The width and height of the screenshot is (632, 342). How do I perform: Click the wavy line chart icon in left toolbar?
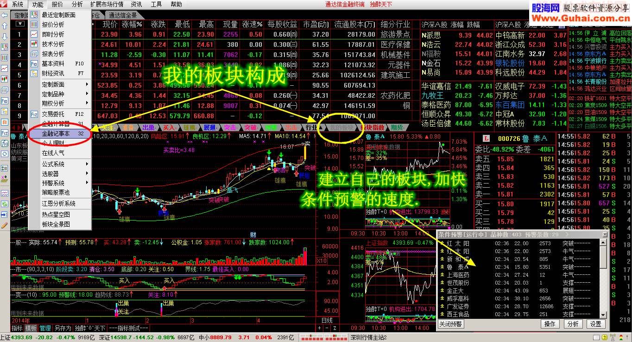[x=4, y=192]
